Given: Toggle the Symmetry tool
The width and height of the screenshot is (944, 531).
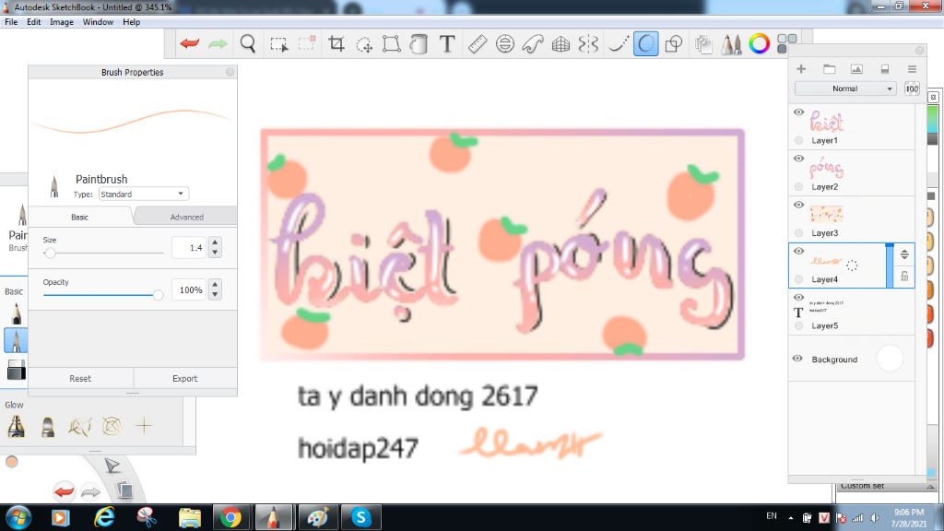Looking at the screenshot, I should tap(588, 44).
